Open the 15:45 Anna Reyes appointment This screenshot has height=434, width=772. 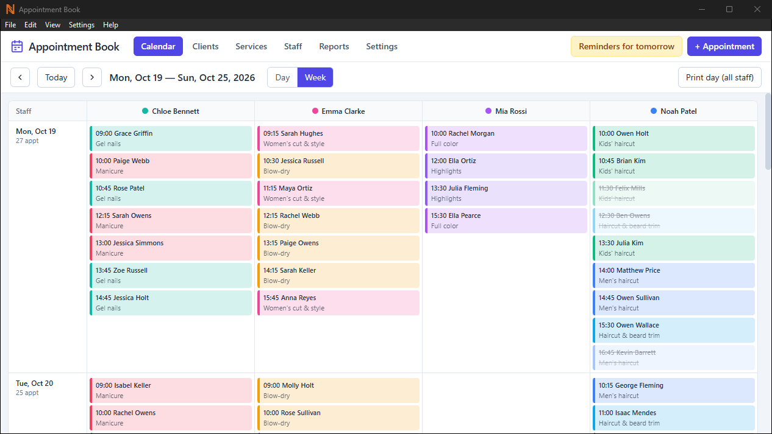click(338, 303)
